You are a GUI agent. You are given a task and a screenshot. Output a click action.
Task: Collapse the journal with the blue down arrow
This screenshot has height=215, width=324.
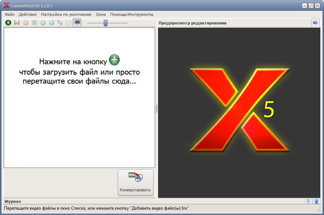[x=308, y=202]
